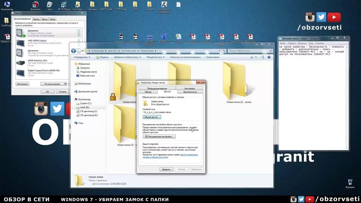
Task: Select work (D:) in the navigation pane
Action: tap(85, 107)
